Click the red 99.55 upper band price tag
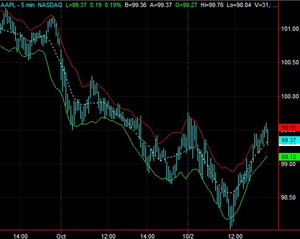 (x=289, y=128)
